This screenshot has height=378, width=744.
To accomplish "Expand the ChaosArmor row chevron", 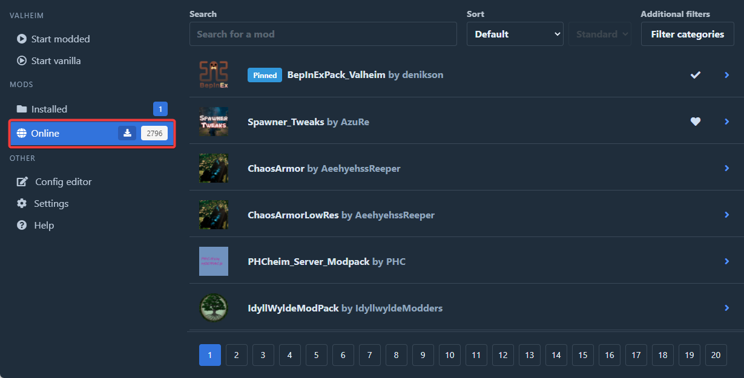I will pyautogui.click(x=727, y=168).
